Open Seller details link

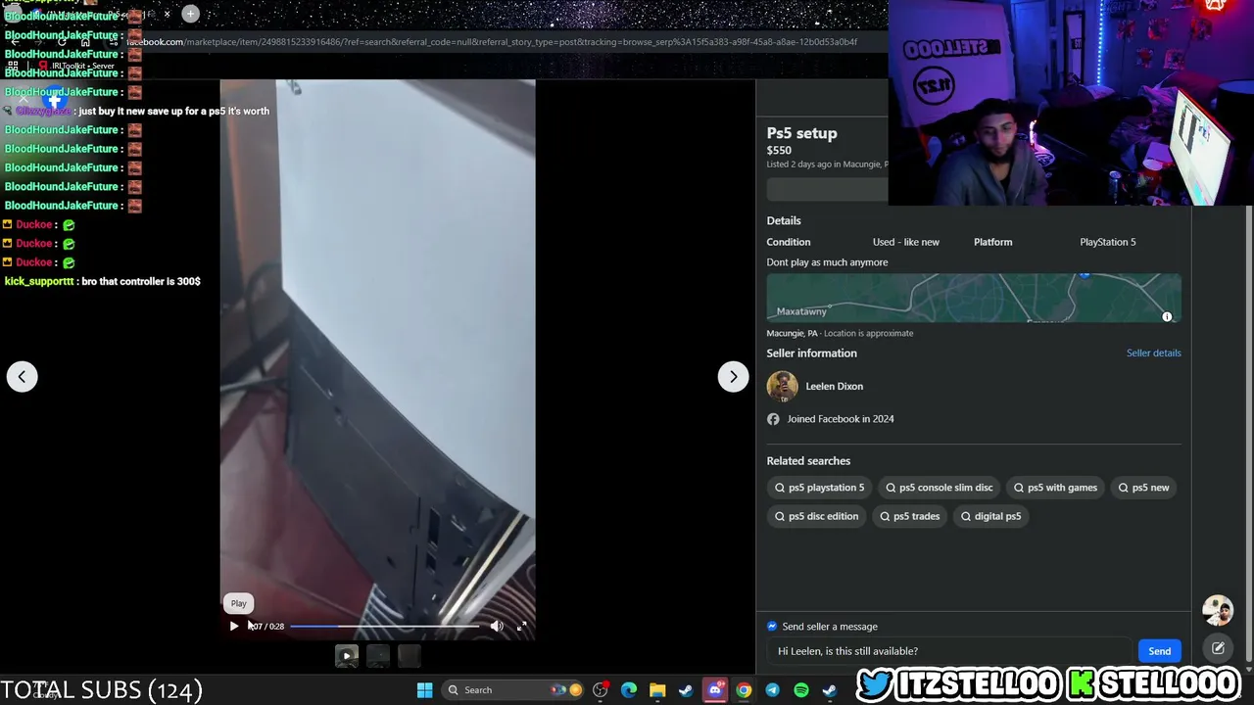(1153, 352)
